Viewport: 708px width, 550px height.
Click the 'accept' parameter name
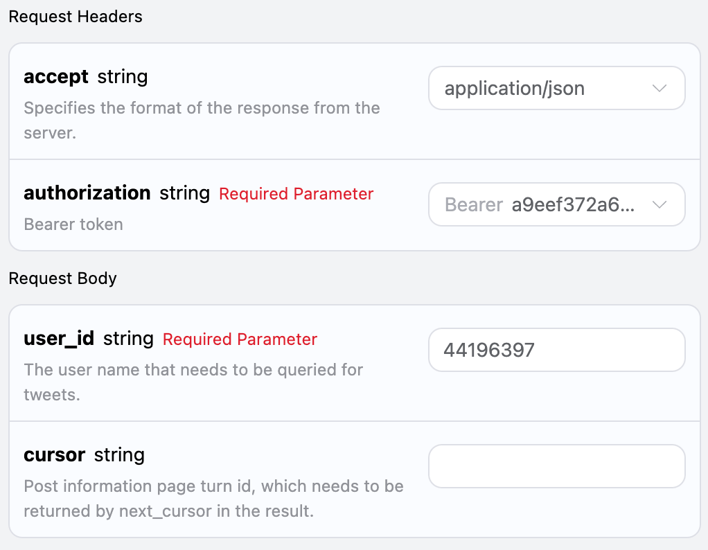pyautogui.click(x=56, y=76)
